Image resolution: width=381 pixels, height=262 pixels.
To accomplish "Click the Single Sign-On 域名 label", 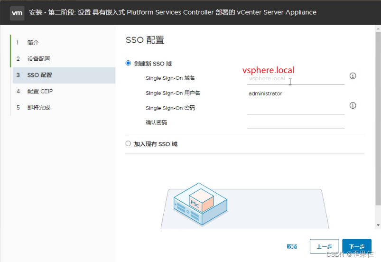I will 170,78.
